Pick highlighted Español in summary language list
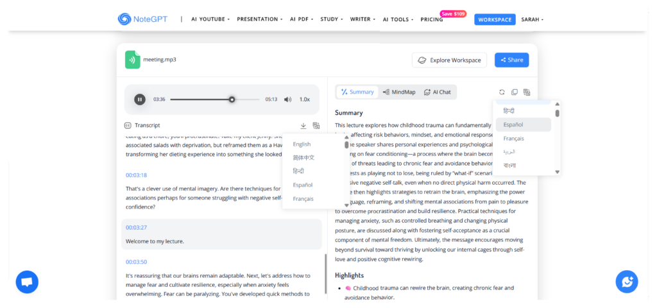Viewport: 657px width, 308px height. pyautogui.click(x=524, y=124)
